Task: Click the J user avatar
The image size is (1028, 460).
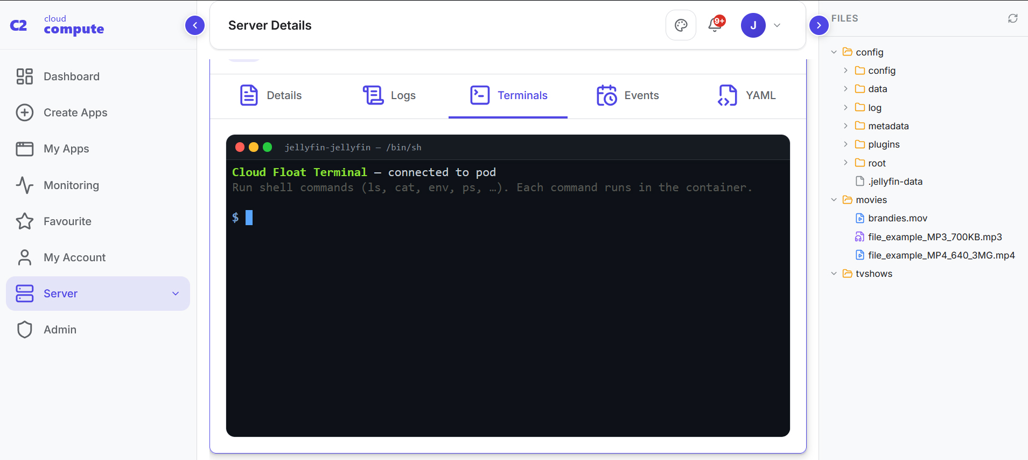Action: coord(753,25)
